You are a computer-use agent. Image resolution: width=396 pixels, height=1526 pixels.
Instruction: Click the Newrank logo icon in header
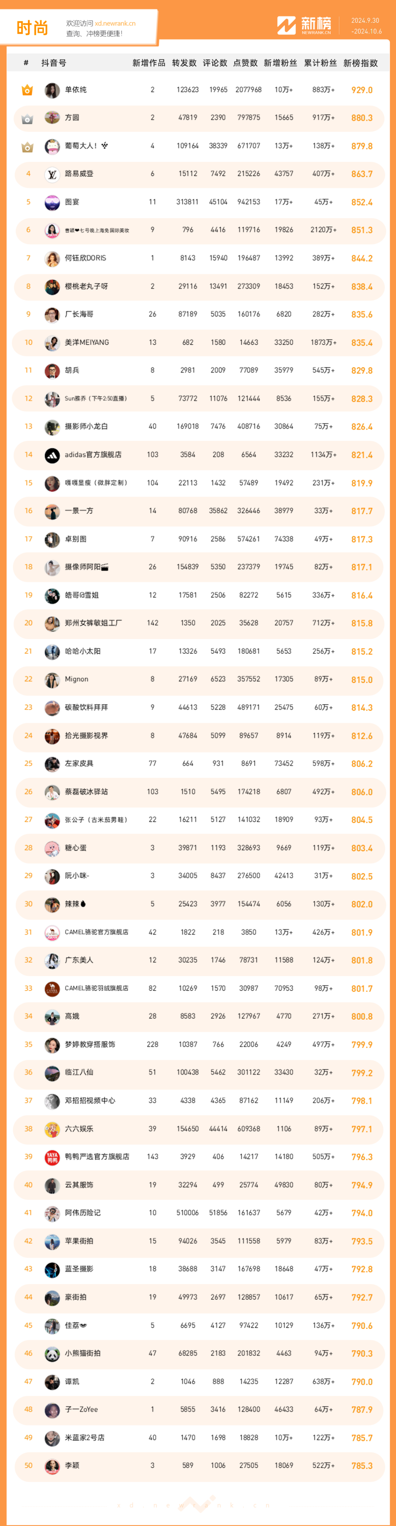[x=286, y=25]
